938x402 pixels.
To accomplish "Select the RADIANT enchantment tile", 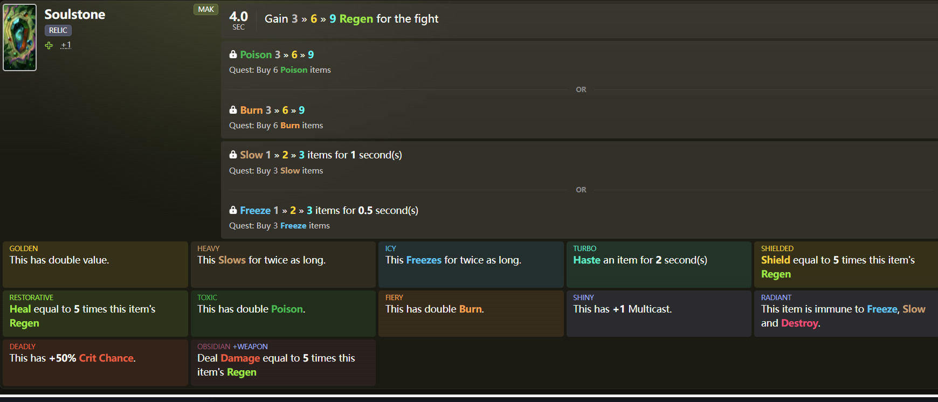I will (846, 313).
